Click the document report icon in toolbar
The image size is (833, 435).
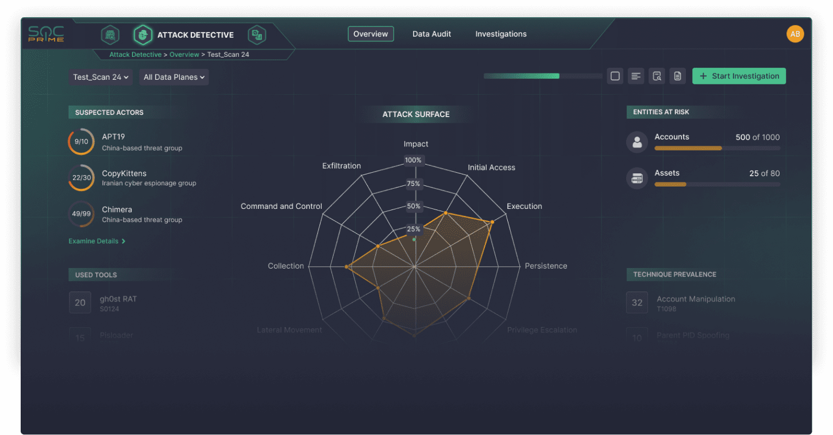678,76
